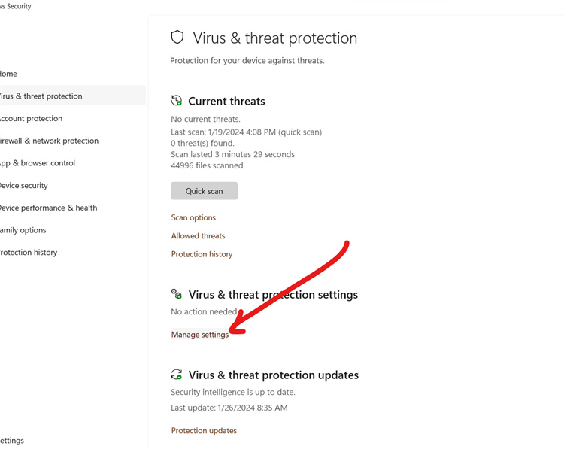Click the Virus & threat protection updates refresh icon
564x449 pixels.
(x=177, y=375)
